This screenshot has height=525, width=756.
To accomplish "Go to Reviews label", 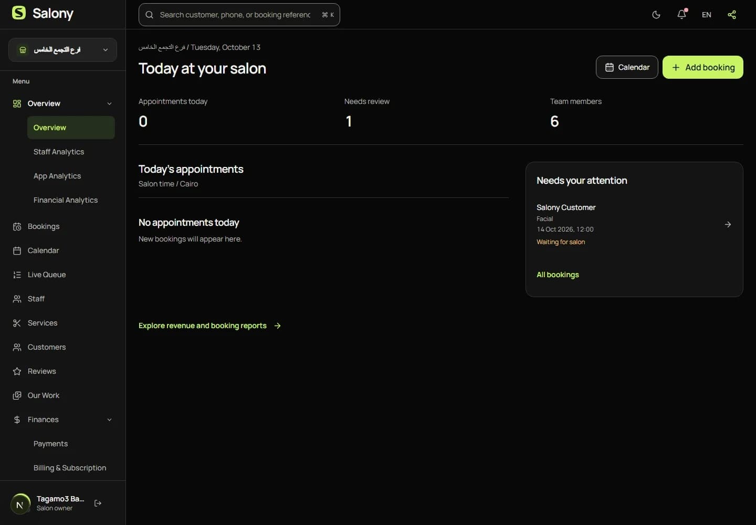I will [42, 371].
